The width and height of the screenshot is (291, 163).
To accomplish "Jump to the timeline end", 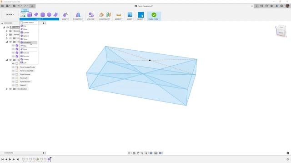I will coord(18,159).
